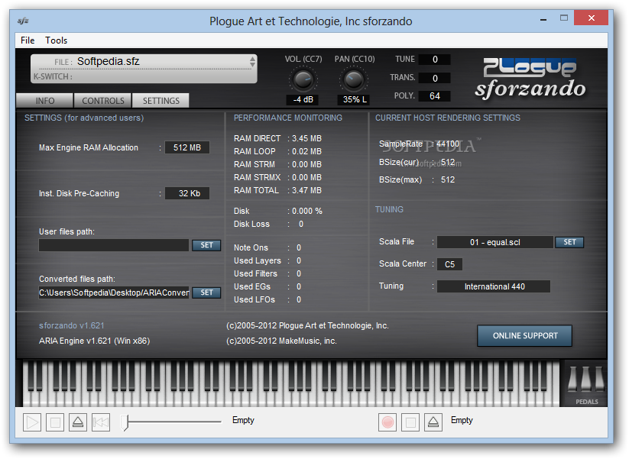Viewport: 629px width, 459px height.
Task: Click the Plogue sforzando logo
Action: (x=530, y=79)
